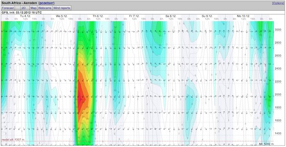Open the Wind reports tab
The image size is (286, 147).
point(62,8)
